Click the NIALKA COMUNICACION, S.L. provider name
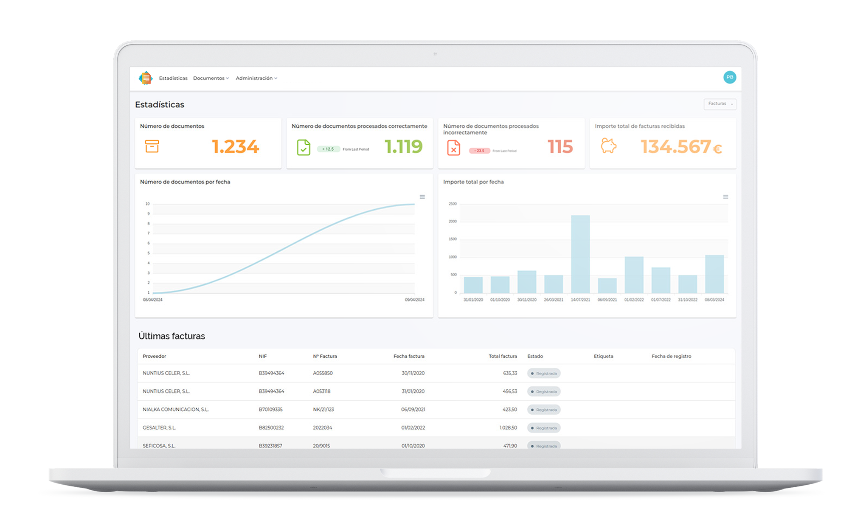 176,410
